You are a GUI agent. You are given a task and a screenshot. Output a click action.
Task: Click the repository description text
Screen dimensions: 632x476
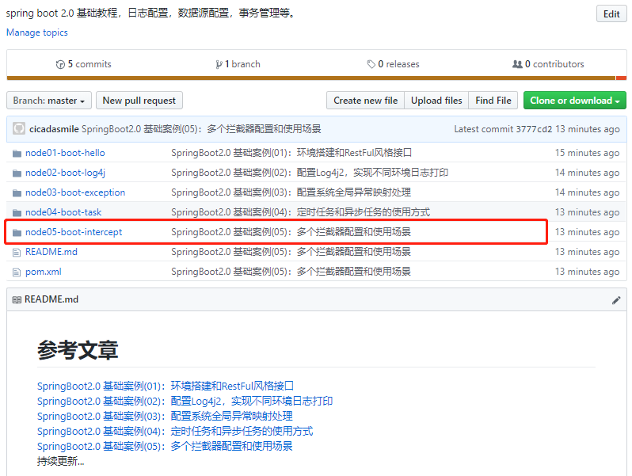tap(150, 13)
